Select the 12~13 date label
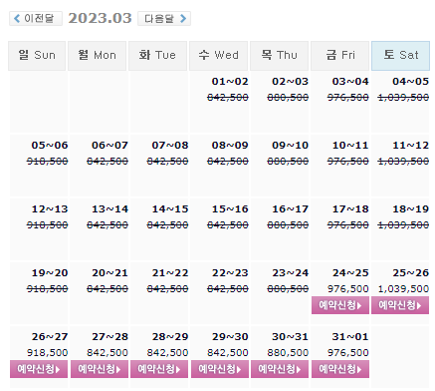Image resolution: width=435 pixels, height=391 pixels. tap(50, 209)
